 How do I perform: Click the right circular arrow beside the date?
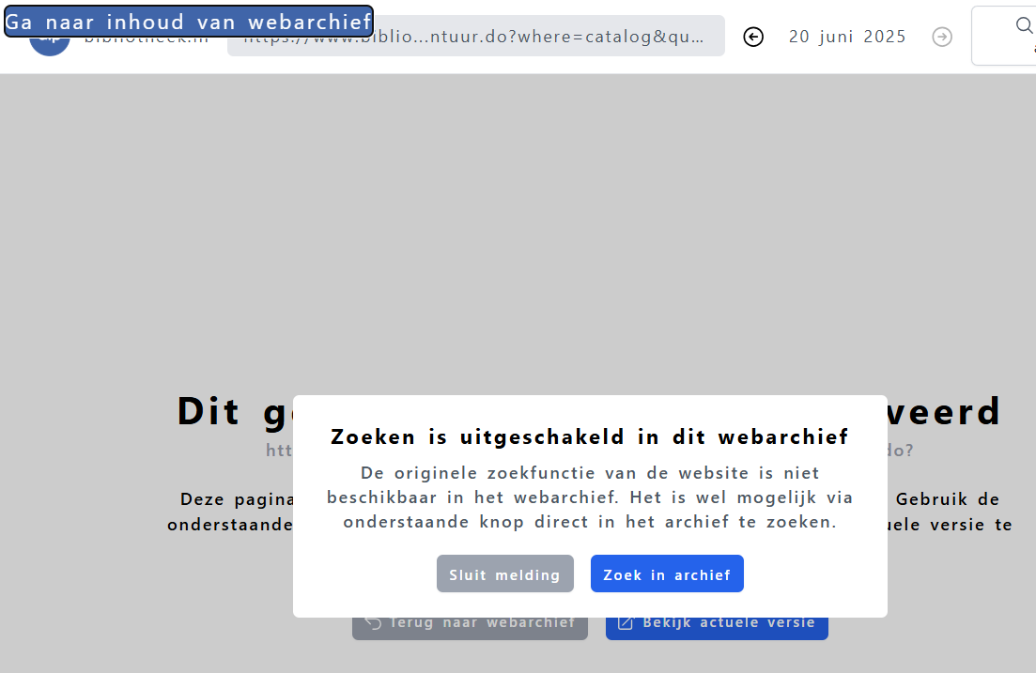(x=942, y=37)
